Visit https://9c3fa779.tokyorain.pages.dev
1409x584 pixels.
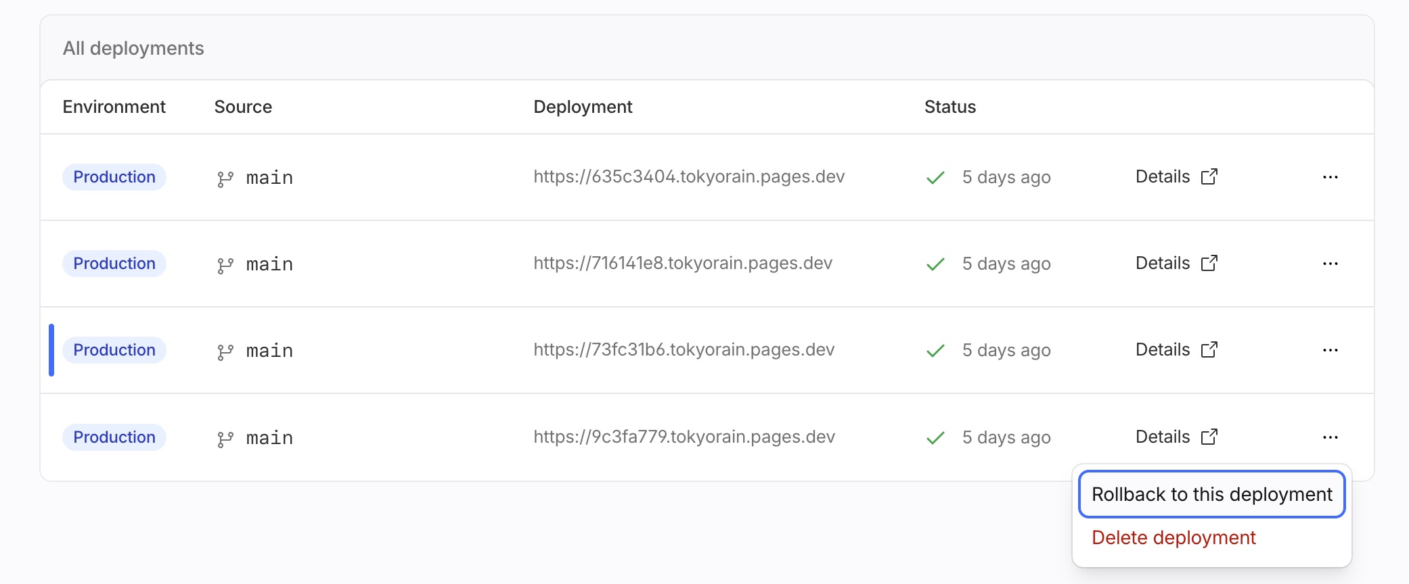tap(684, 437)
